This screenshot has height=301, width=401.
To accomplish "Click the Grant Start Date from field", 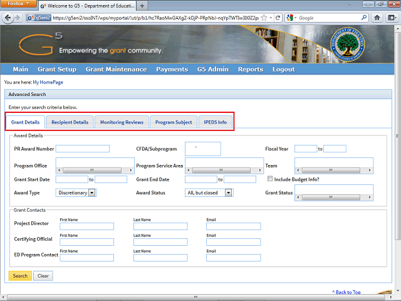I will click(72, 179).
